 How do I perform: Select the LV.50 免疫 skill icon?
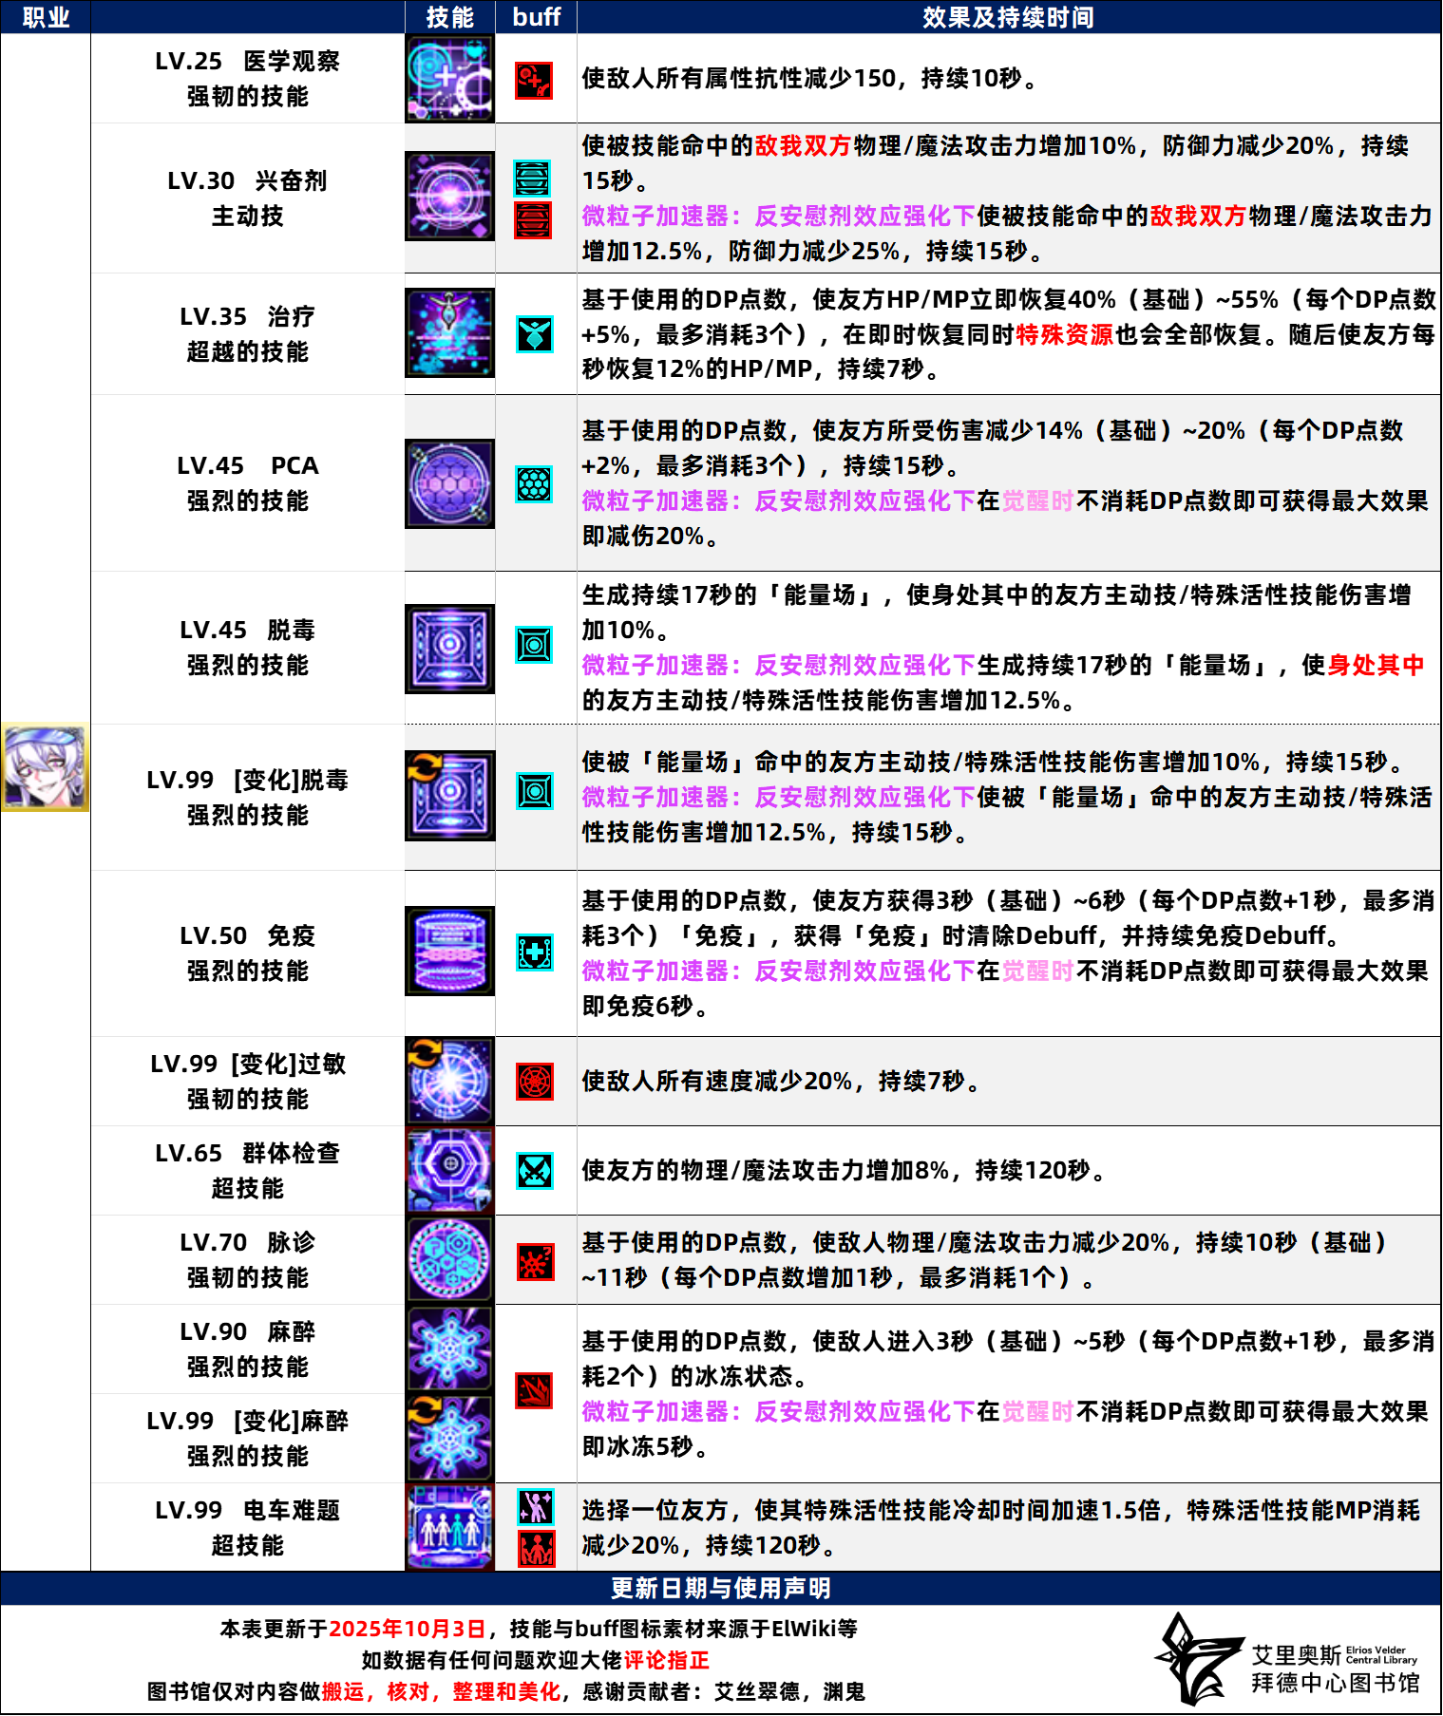449,952
